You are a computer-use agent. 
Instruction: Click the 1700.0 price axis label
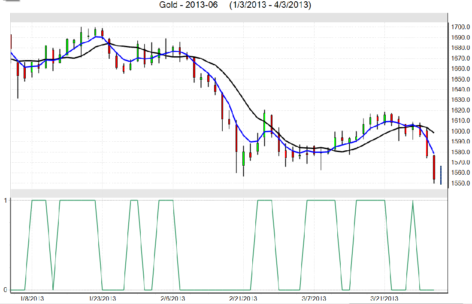coord(462,27)
